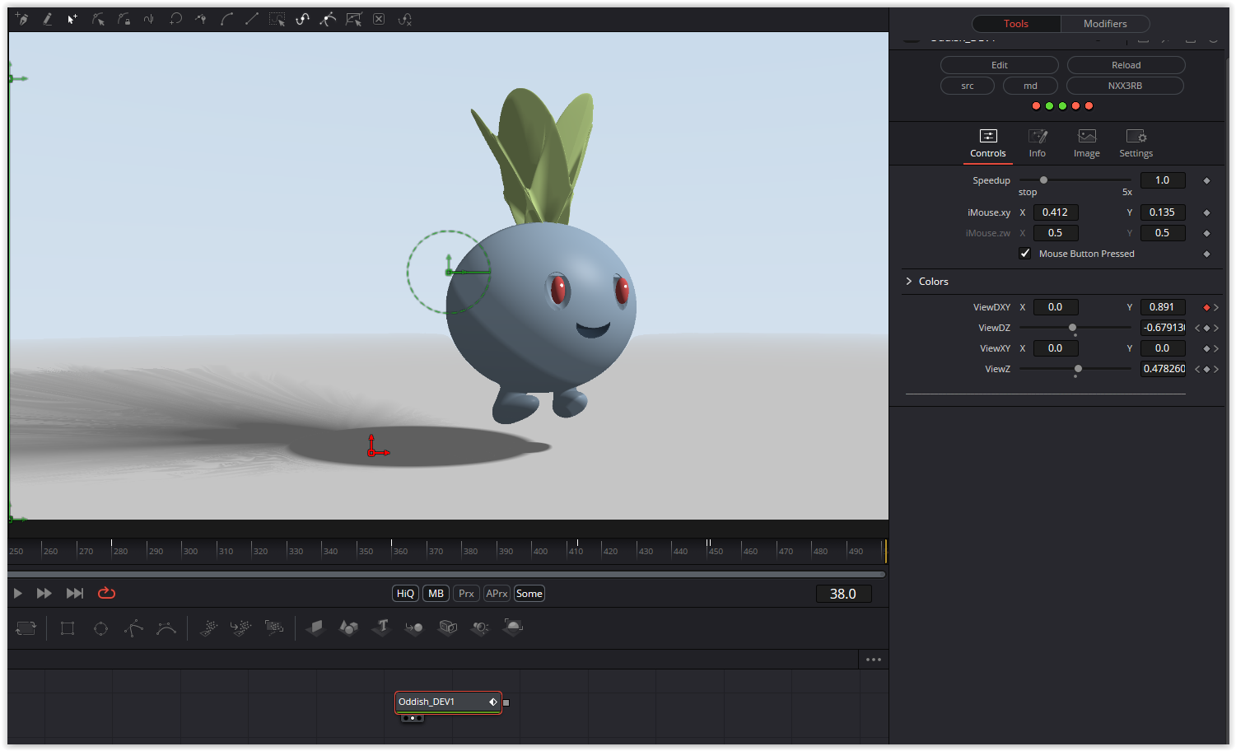Add a Merge 3D node
Viewport: 1236px width, 751px height.
point(414,628)
